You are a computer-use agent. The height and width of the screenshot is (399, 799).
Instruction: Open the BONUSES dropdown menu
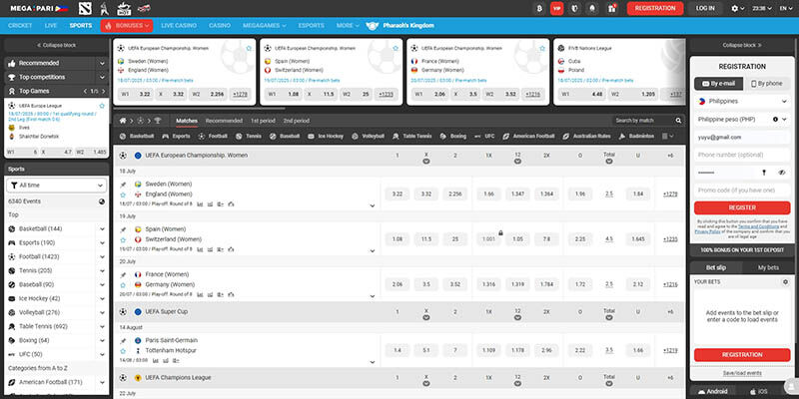(x=127, y=26)
